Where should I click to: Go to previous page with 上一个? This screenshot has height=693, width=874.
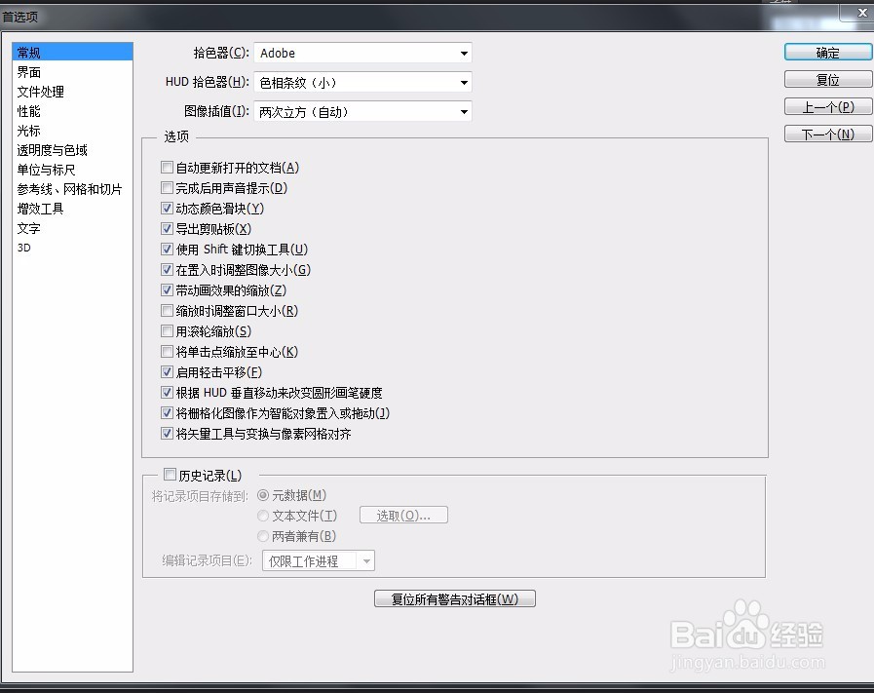[828, 106]
